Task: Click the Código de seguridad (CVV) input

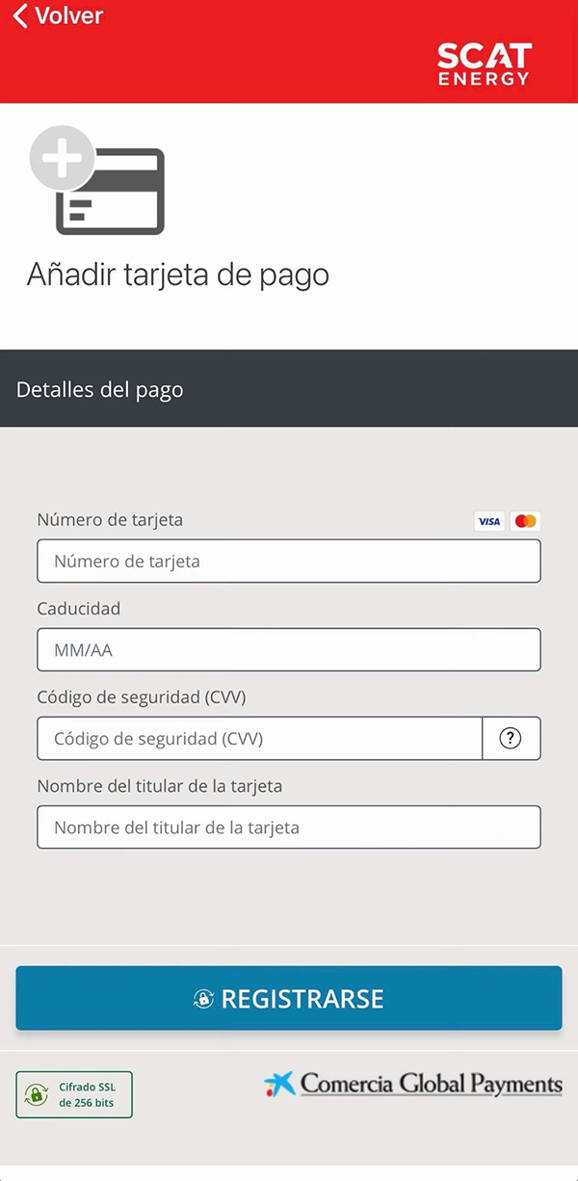Action: [x=259, y=739]
